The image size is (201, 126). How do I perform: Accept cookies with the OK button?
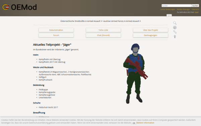click(134, 123)
